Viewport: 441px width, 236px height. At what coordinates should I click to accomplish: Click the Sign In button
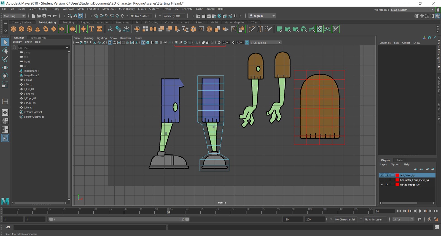(x=258, y=16)
